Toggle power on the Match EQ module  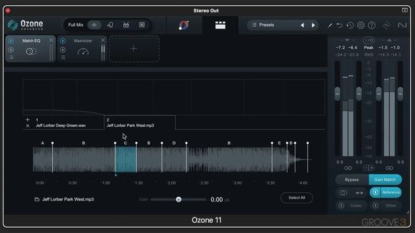(x=11, y=41)
